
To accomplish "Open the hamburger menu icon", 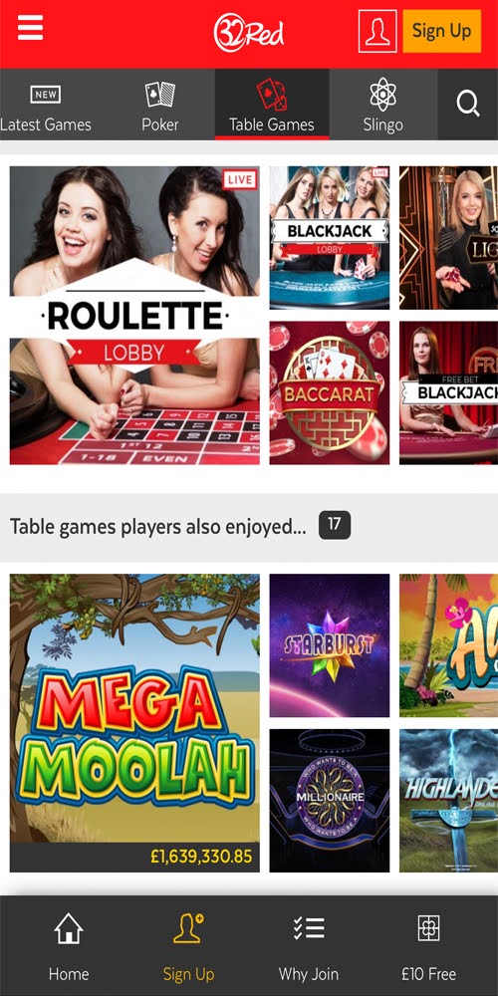I will point(30,28).
